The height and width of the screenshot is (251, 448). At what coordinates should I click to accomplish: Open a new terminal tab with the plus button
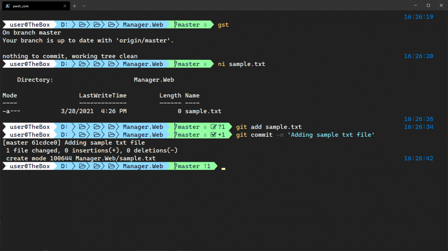pyautogui.click(x=74, y=6)
